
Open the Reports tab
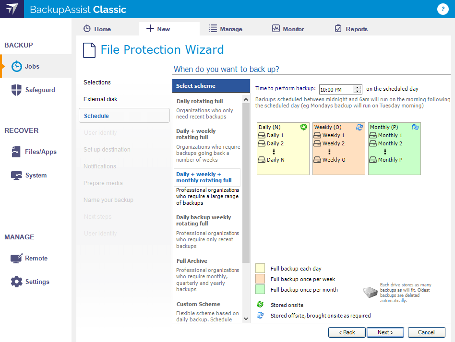pos(351,29)
